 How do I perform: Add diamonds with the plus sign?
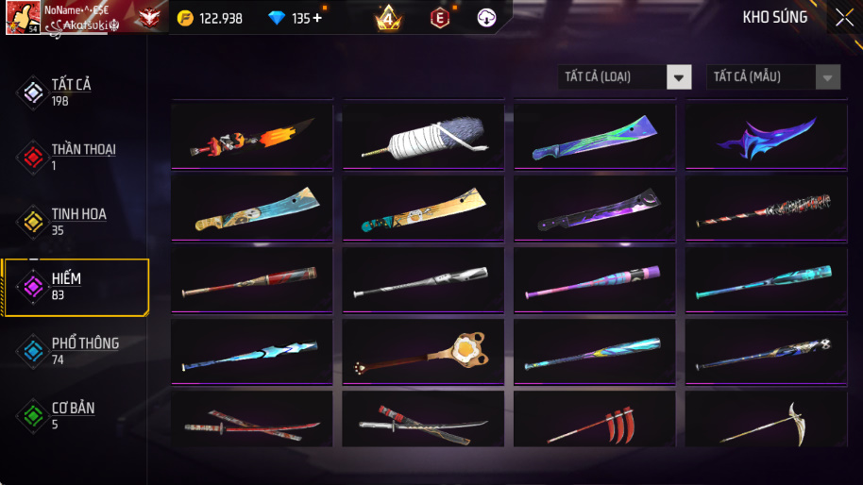pos(317,18)
